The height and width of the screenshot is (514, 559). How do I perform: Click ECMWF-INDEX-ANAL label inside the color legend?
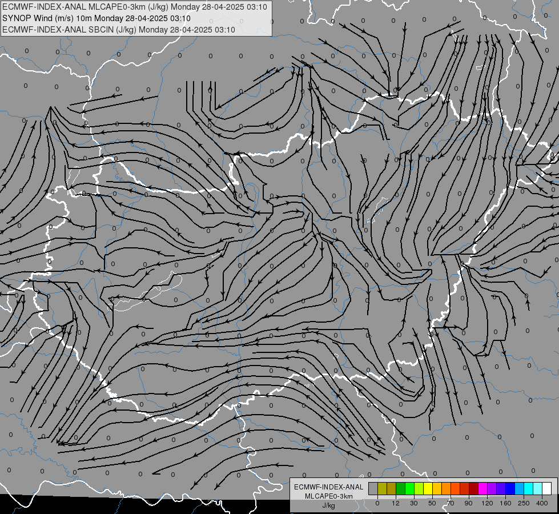pos(329,487)
